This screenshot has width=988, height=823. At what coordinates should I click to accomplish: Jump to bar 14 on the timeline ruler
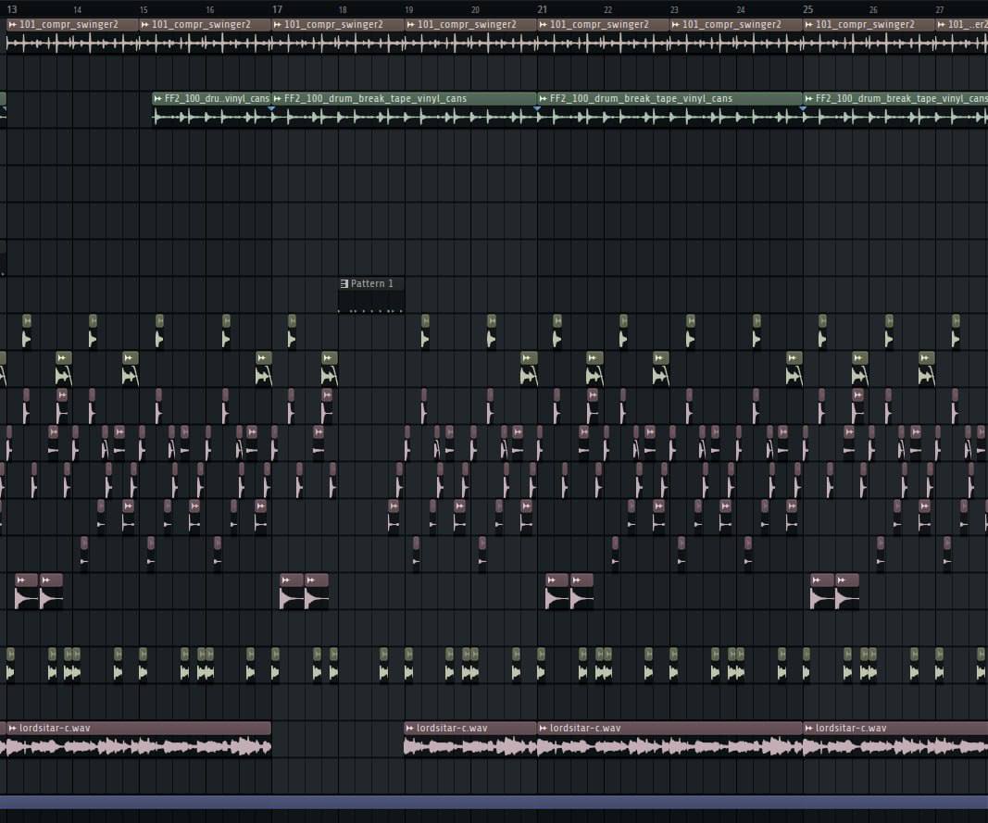click(x=78, y=10)
